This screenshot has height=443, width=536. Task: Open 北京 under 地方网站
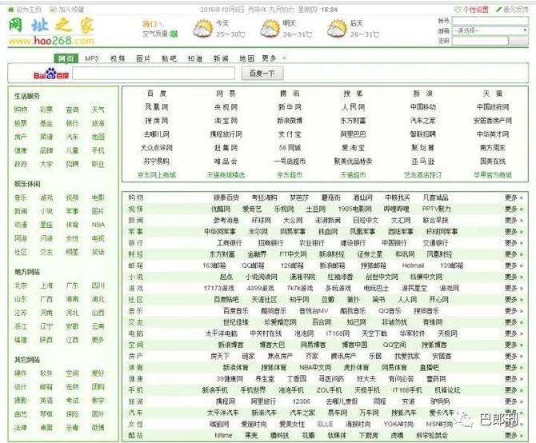[21, 285]
